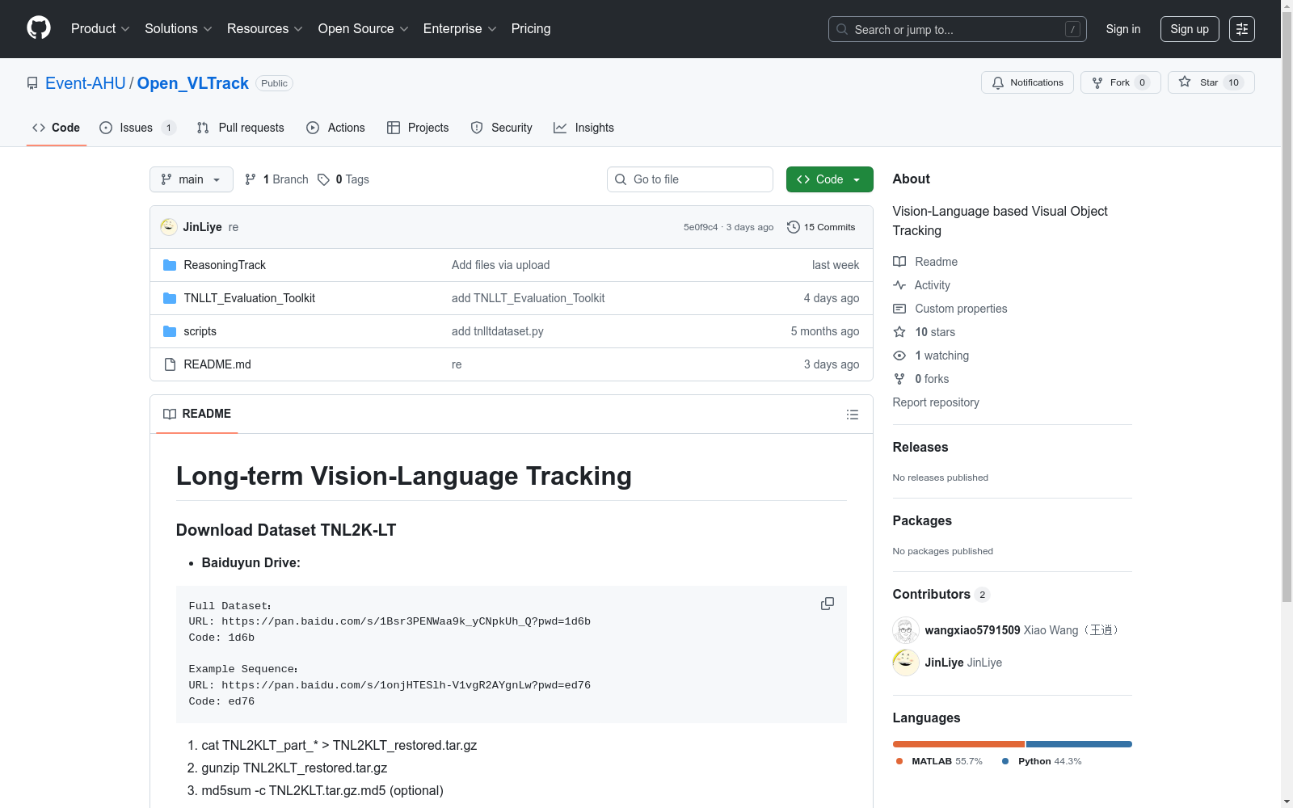Click the tag icon next to 0 Tags
The height and width of the screenshot is (808, 1293).
(323, 179)
